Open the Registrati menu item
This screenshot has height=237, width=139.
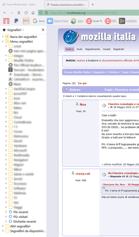tap(119, 49)
